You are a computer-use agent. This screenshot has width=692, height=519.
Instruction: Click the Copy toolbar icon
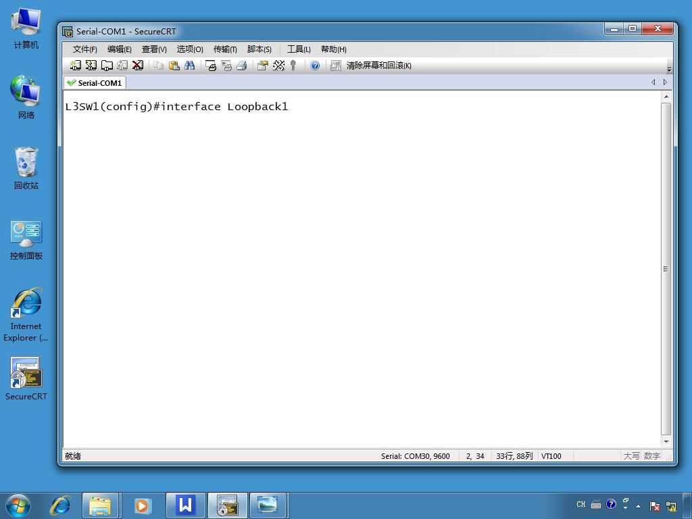[x=158, y=66]
